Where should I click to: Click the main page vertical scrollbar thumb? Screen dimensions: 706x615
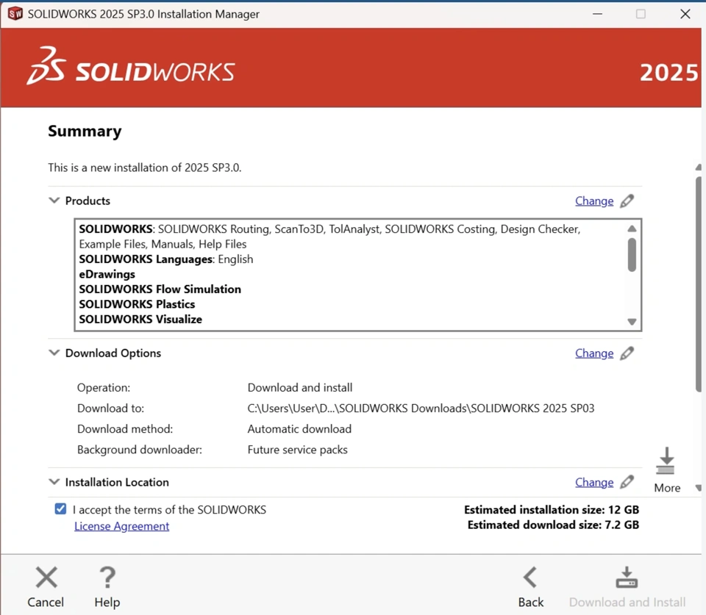tap(699, 284)
